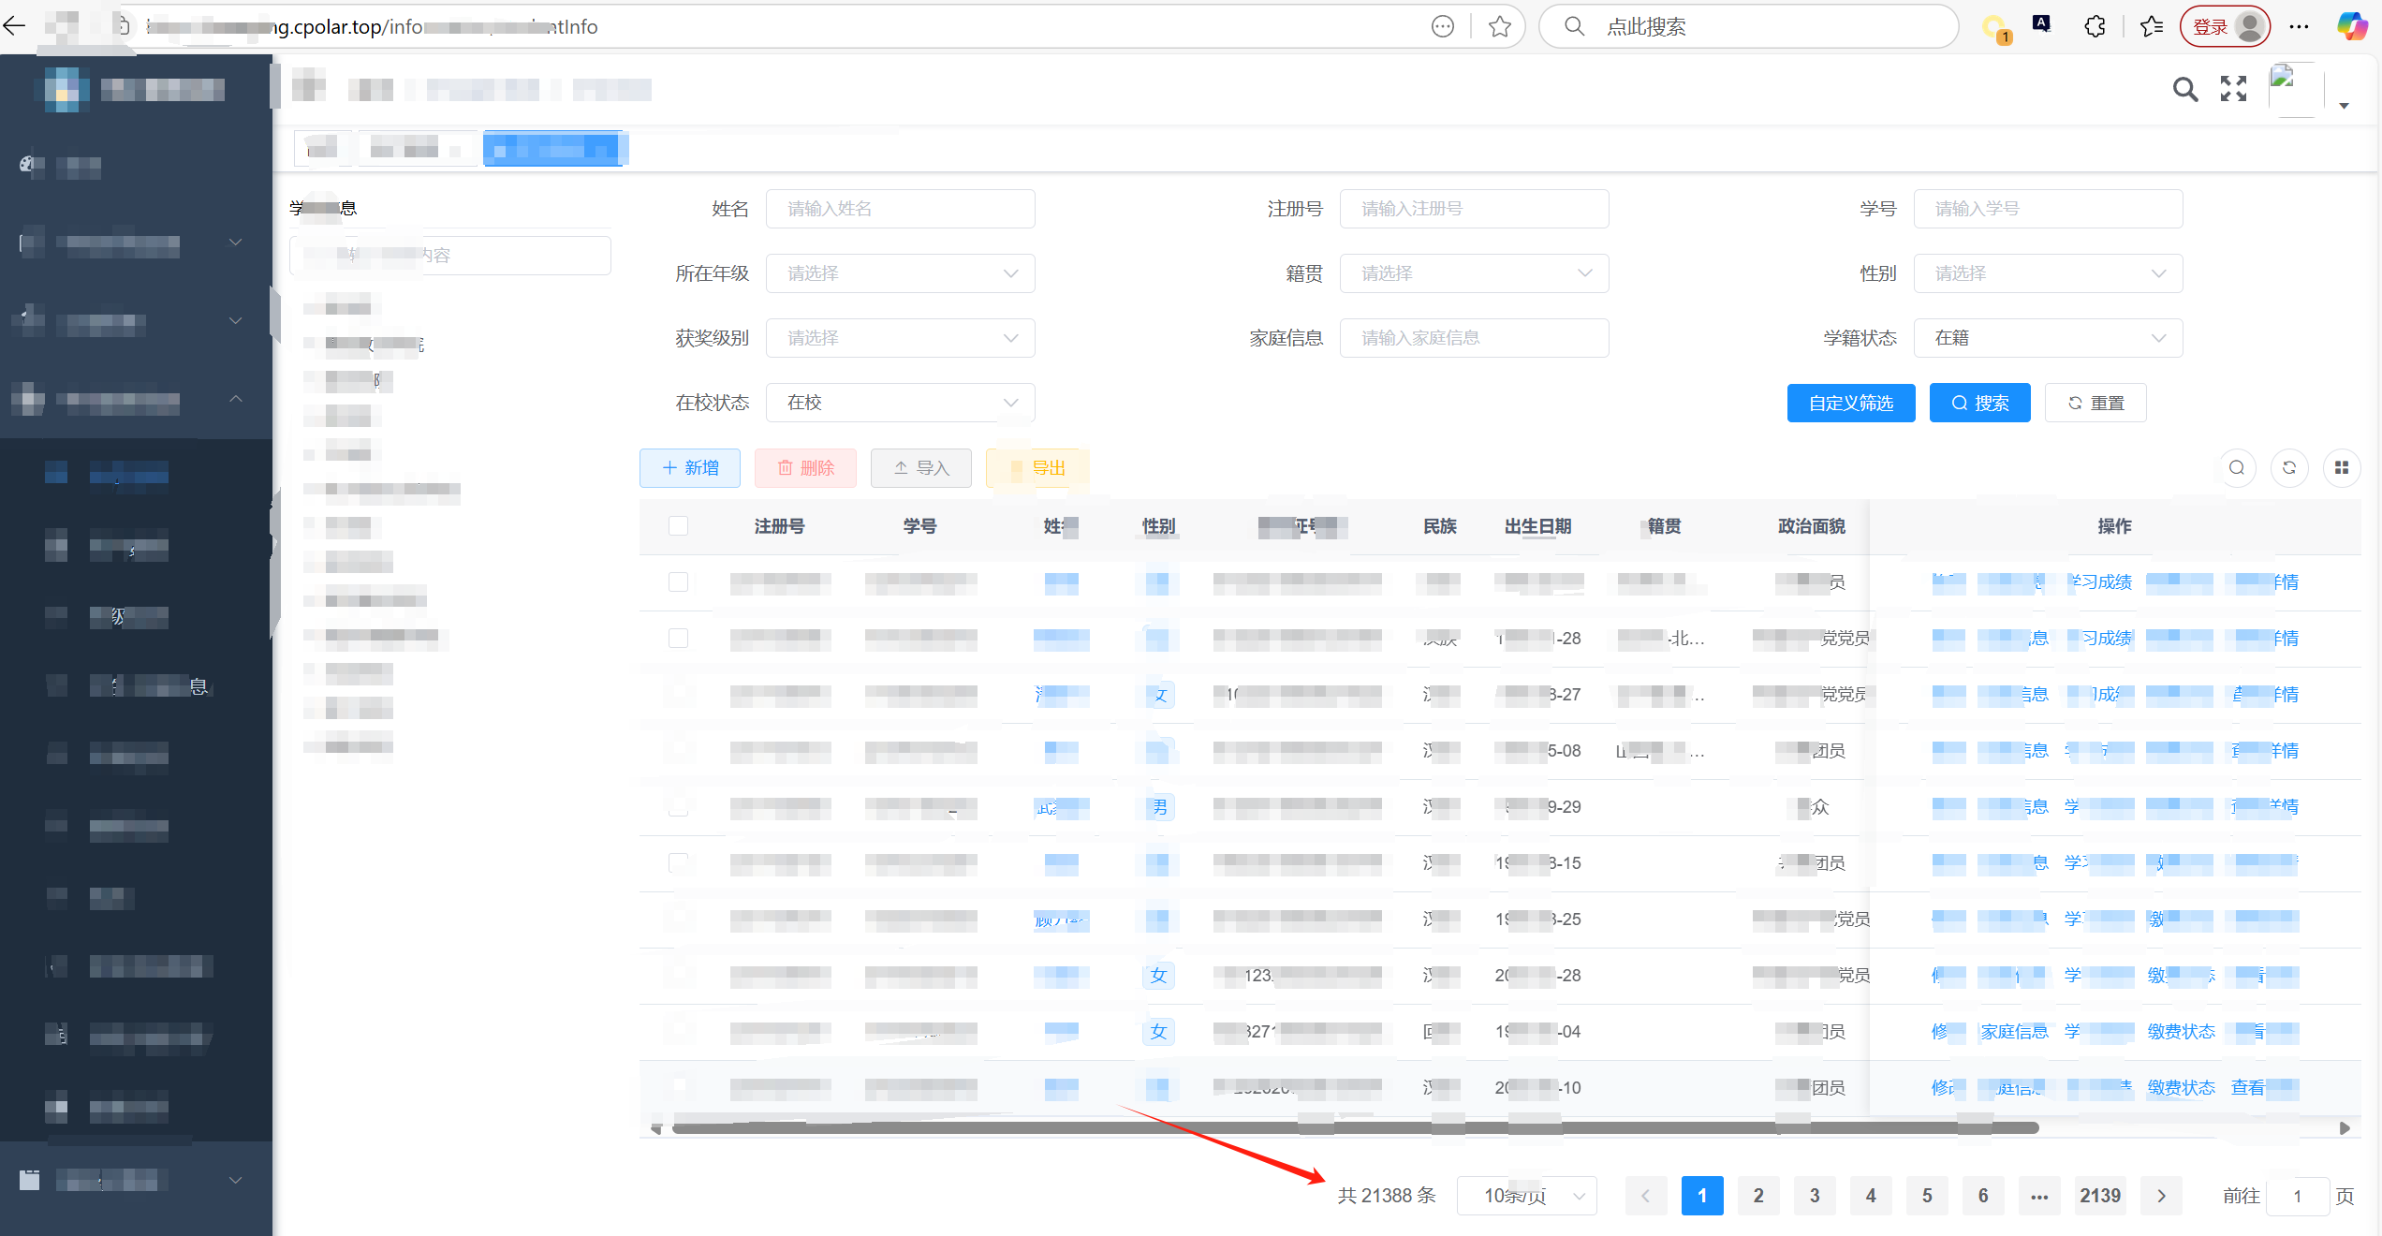Go to page 3 in pagination
Image resolution: width=2382 pixels, height=1236 pixels.
point(1815,1196)
